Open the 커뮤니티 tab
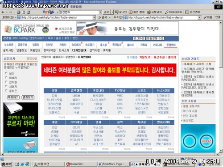223x167 pixels. (x=157, y=45)
